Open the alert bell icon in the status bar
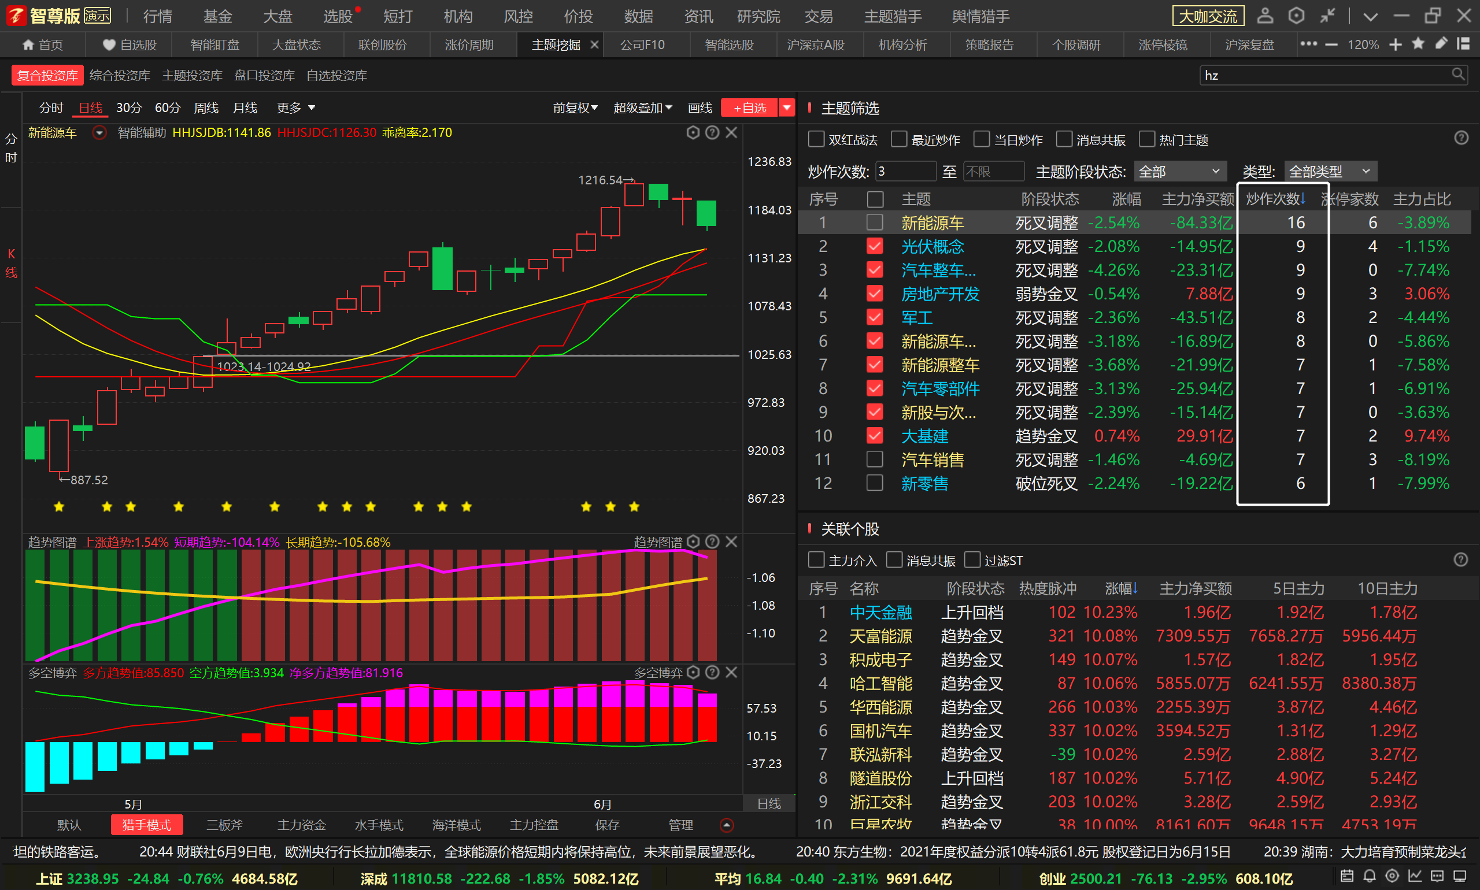Screen dimensions: 1480x890 click(1370, 876)
